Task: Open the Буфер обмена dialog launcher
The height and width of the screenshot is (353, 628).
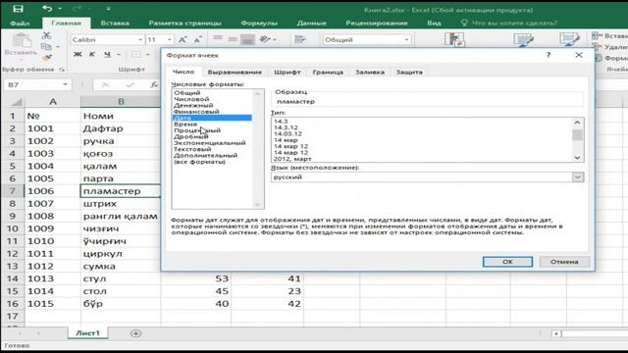Action: pyautogui.click(x=62, y=70)
